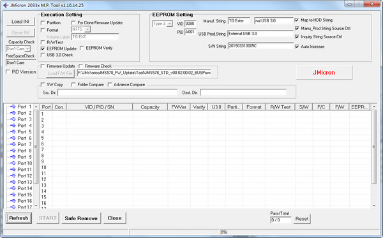Open the NTFS format type dropdown
This screenshot has height=238, width=383.
point(81,29)
